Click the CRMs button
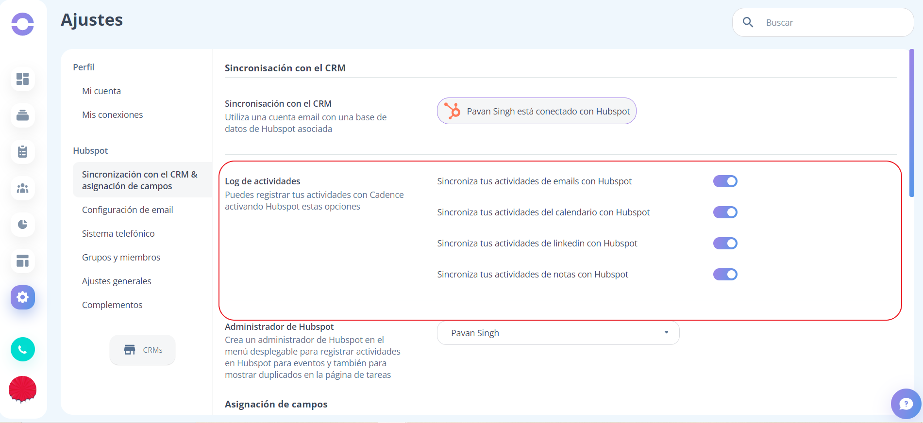 click(x=142, y=350)
